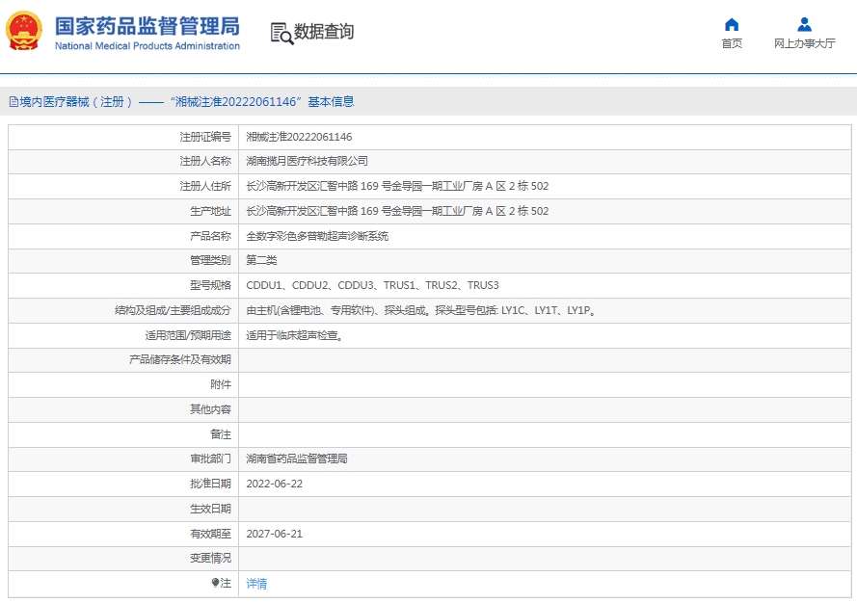Click the 备注 row label
The height and width of the screenshot is (603, 857).
tap(220, 434)
